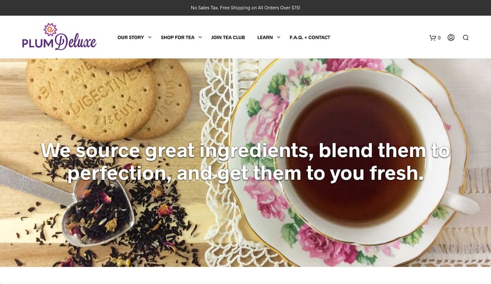This screenshot has width=491, height=284.
Task: Click the cart item count number
Action: click(x=440, y=38)
